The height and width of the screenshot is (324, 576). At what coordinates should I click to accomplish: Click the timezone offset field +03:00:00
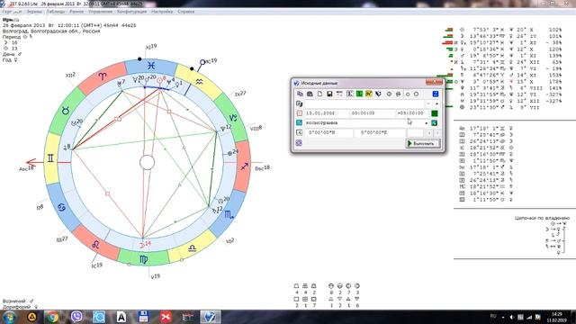click(412, 113)
